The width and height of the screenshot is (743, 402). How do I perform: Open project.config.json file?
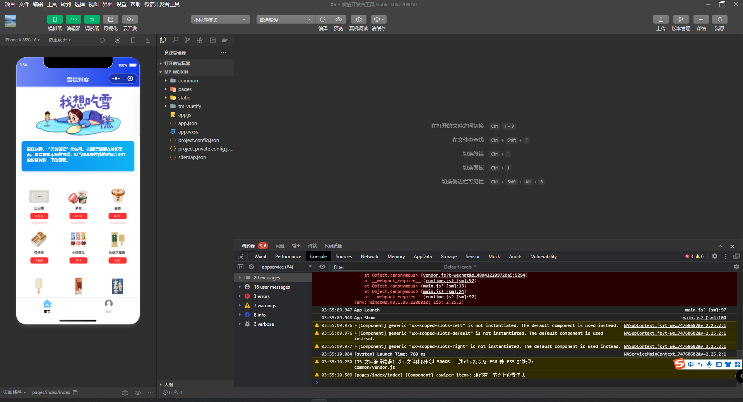[198, 140]
